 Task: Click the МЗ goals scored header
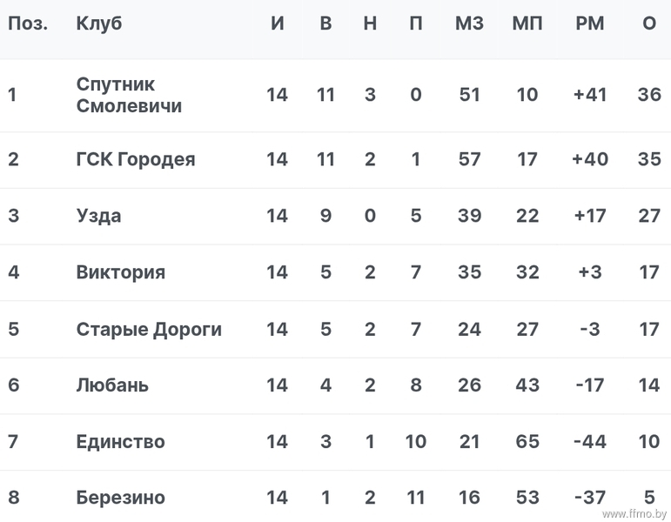pos(469,23)
